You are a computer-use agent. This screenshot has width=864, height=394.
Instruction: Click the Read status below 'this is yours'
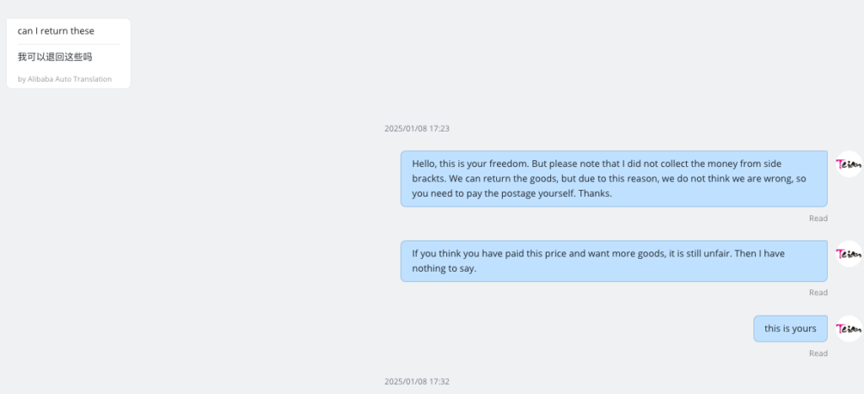pos(818,354)
